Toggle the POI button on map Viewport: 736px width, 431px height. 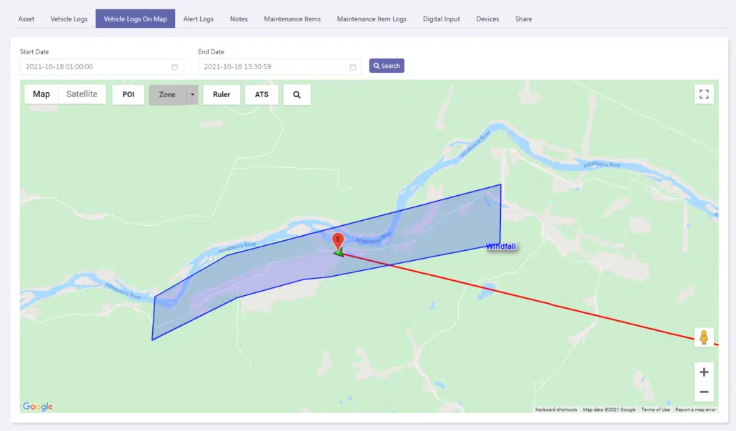(x=129, y=94)
